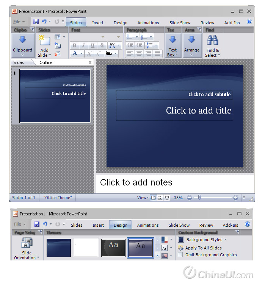Screen dimensions: 265x282
Task: Click Delete slide icon with red X
Action: pos(58,54)
